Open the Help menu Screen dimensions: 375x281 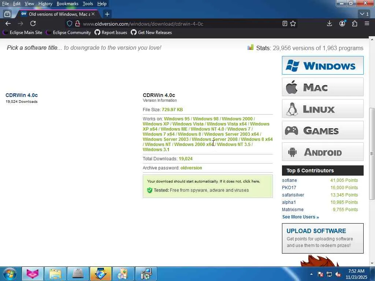pyautogui.click(x=102, y=4)
